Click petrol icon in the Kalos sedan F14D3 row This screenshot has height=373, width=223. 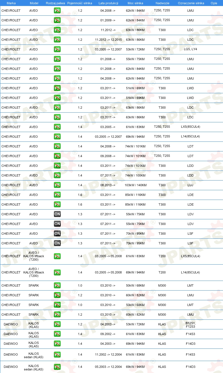click(x=57, y=367)
